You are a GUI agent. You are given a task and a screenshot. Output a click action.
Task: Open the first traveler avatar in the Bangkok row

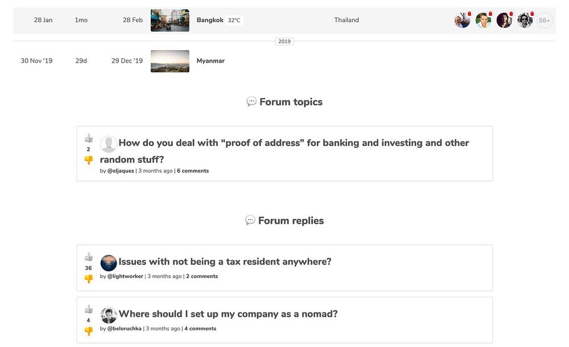click(462, 21)
